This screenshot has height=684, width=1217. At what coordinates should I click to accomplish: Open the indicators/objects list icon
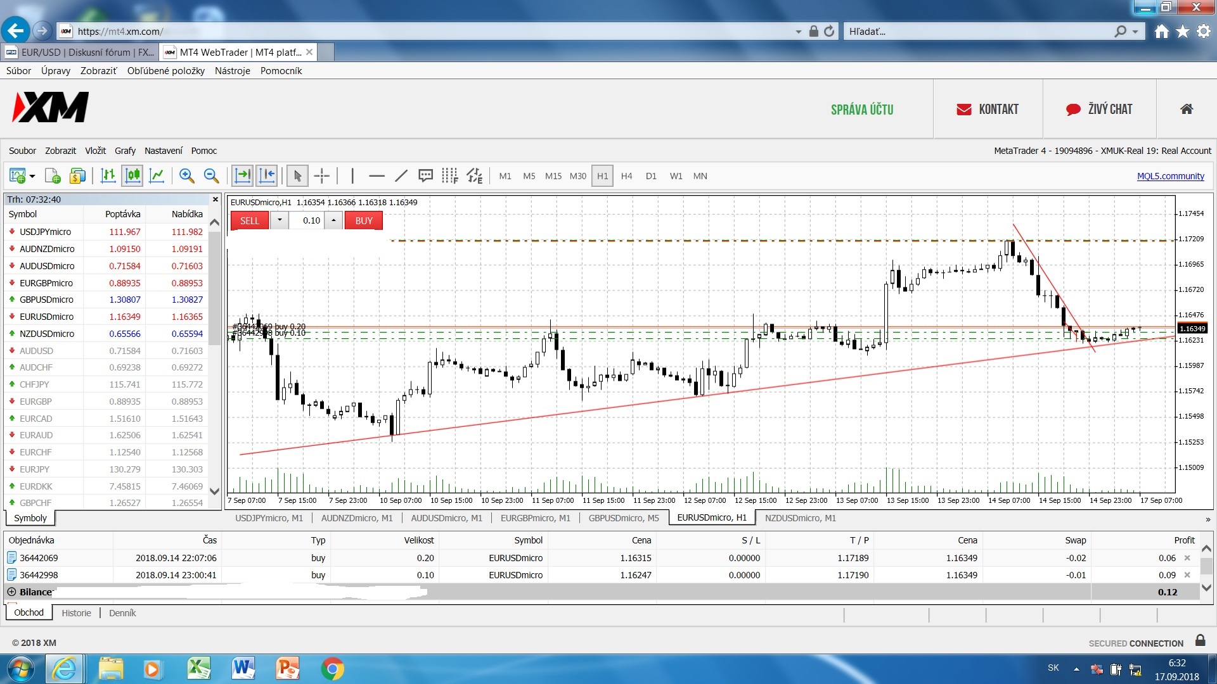point(475,176)
